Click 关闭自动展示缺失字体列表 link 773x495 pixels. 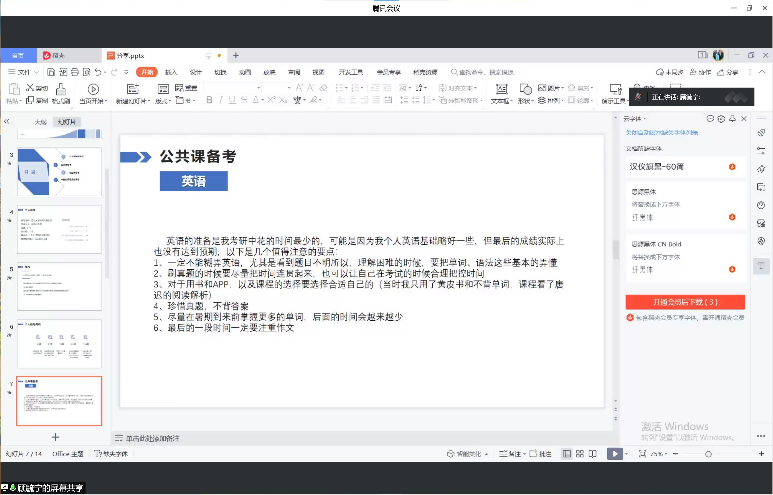pos(661,132)
